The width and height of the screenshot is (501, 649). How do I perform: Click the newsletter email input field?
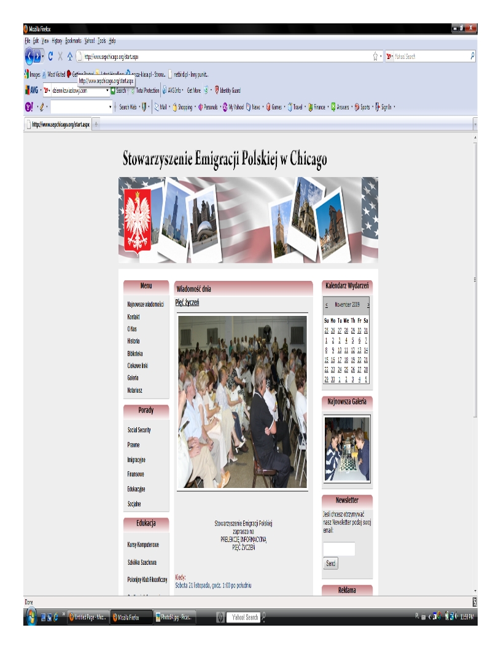(x=339, y=549)
